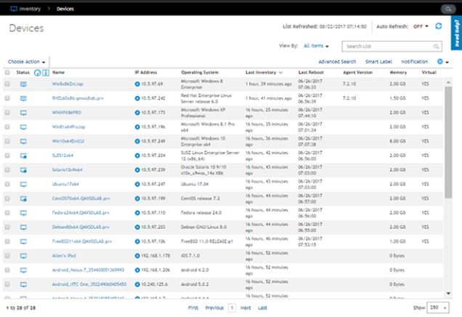462x317 pixels.
Task: Click the status icon for Allen's iPad
Action: tap(23, 255)
